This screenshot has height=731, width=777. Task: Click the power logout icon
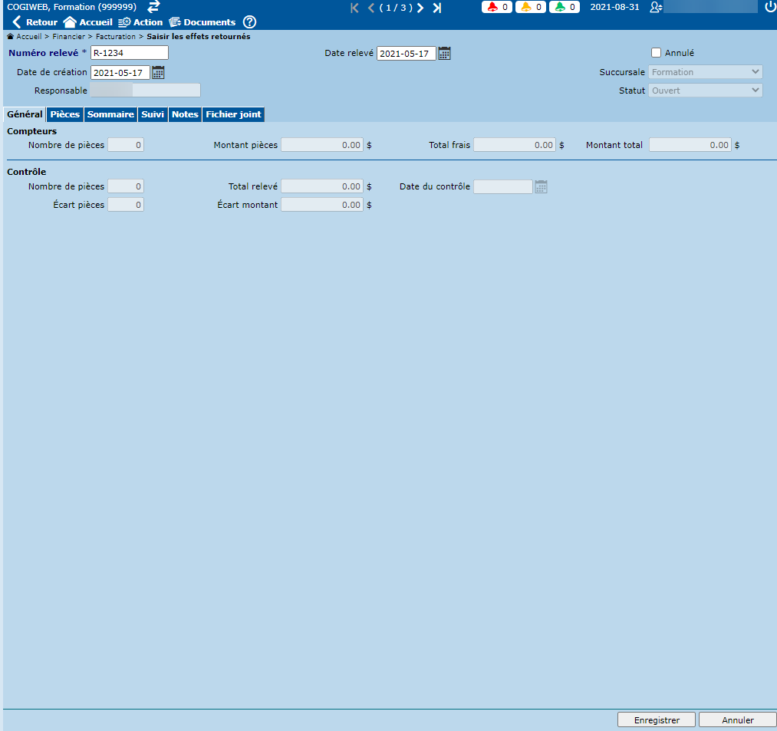click(770, 7)
